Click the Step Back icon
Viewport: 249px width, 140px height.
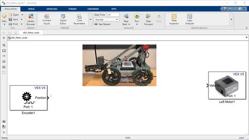click(126, 16)
